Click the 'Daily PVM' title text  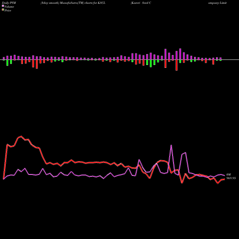tap(9, 3)
